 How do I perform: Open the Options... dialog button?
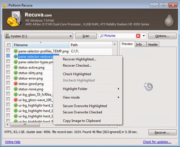click(162, 36)
